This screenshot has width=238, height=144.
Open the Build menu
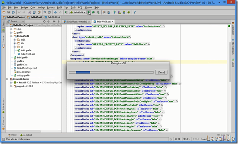pyautogui.click(x=59, y=7)
